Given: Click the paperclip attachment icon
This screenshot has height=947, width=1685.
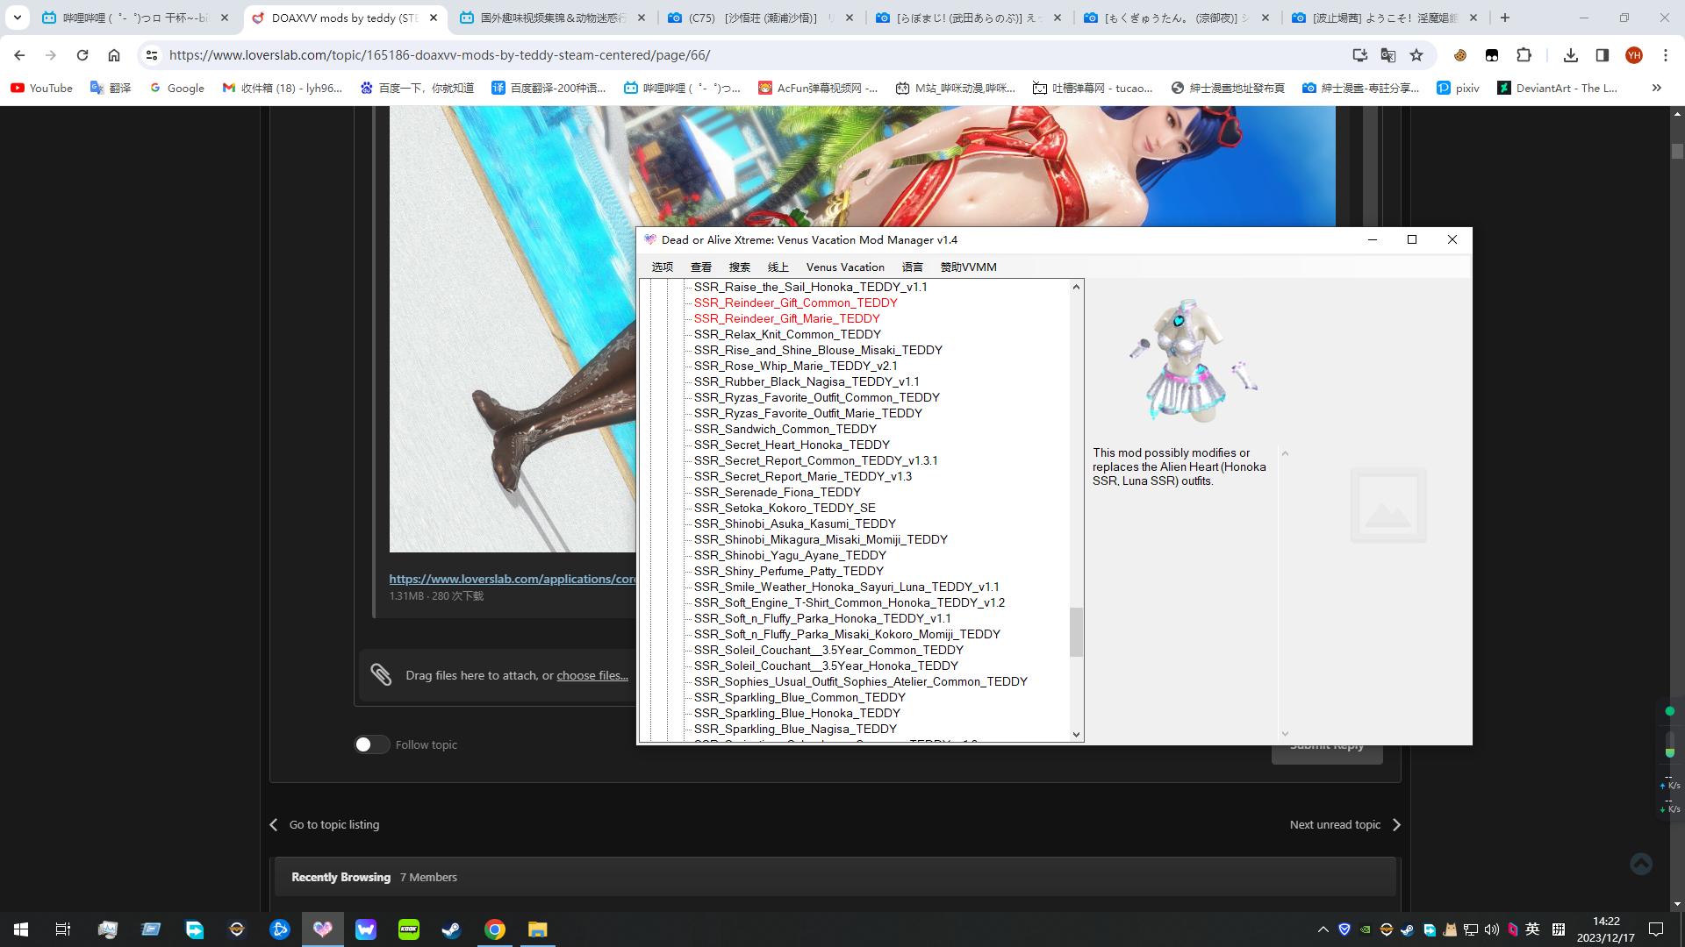Looking at the screenshot, I should coord(381,674).
